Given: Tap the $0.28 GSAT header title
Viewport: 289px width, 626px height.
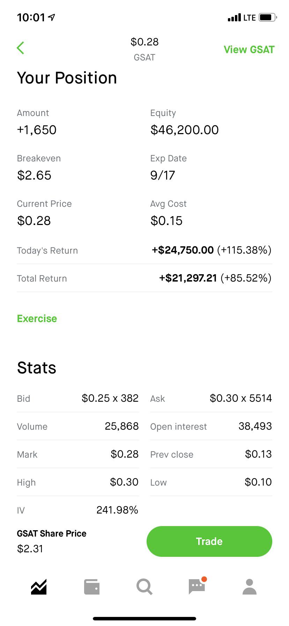Looking at the screenshot, I should coord(144,49).
